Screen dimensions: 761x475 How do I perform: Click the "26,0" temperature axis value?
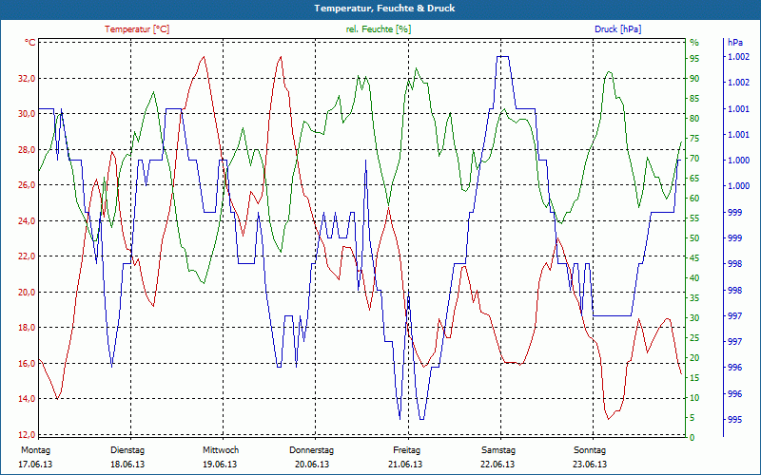[x=27, y=185]
